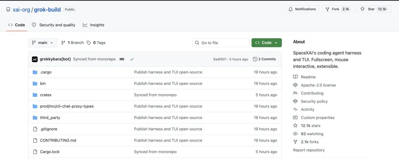This screenshot has width=399, height=160.
Task: Open the .gitignore file
Action: pyautogui.click(x=49, y=129)
